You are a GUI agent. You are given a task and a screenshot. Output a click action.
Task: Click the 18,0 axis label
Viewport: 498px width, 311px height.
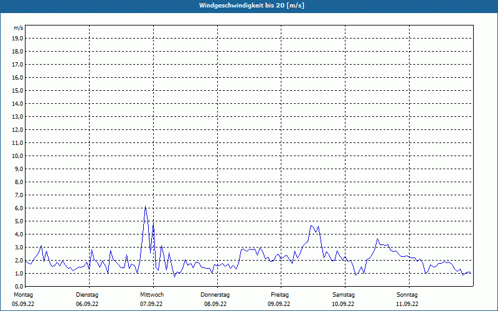[x=17, y=52]
